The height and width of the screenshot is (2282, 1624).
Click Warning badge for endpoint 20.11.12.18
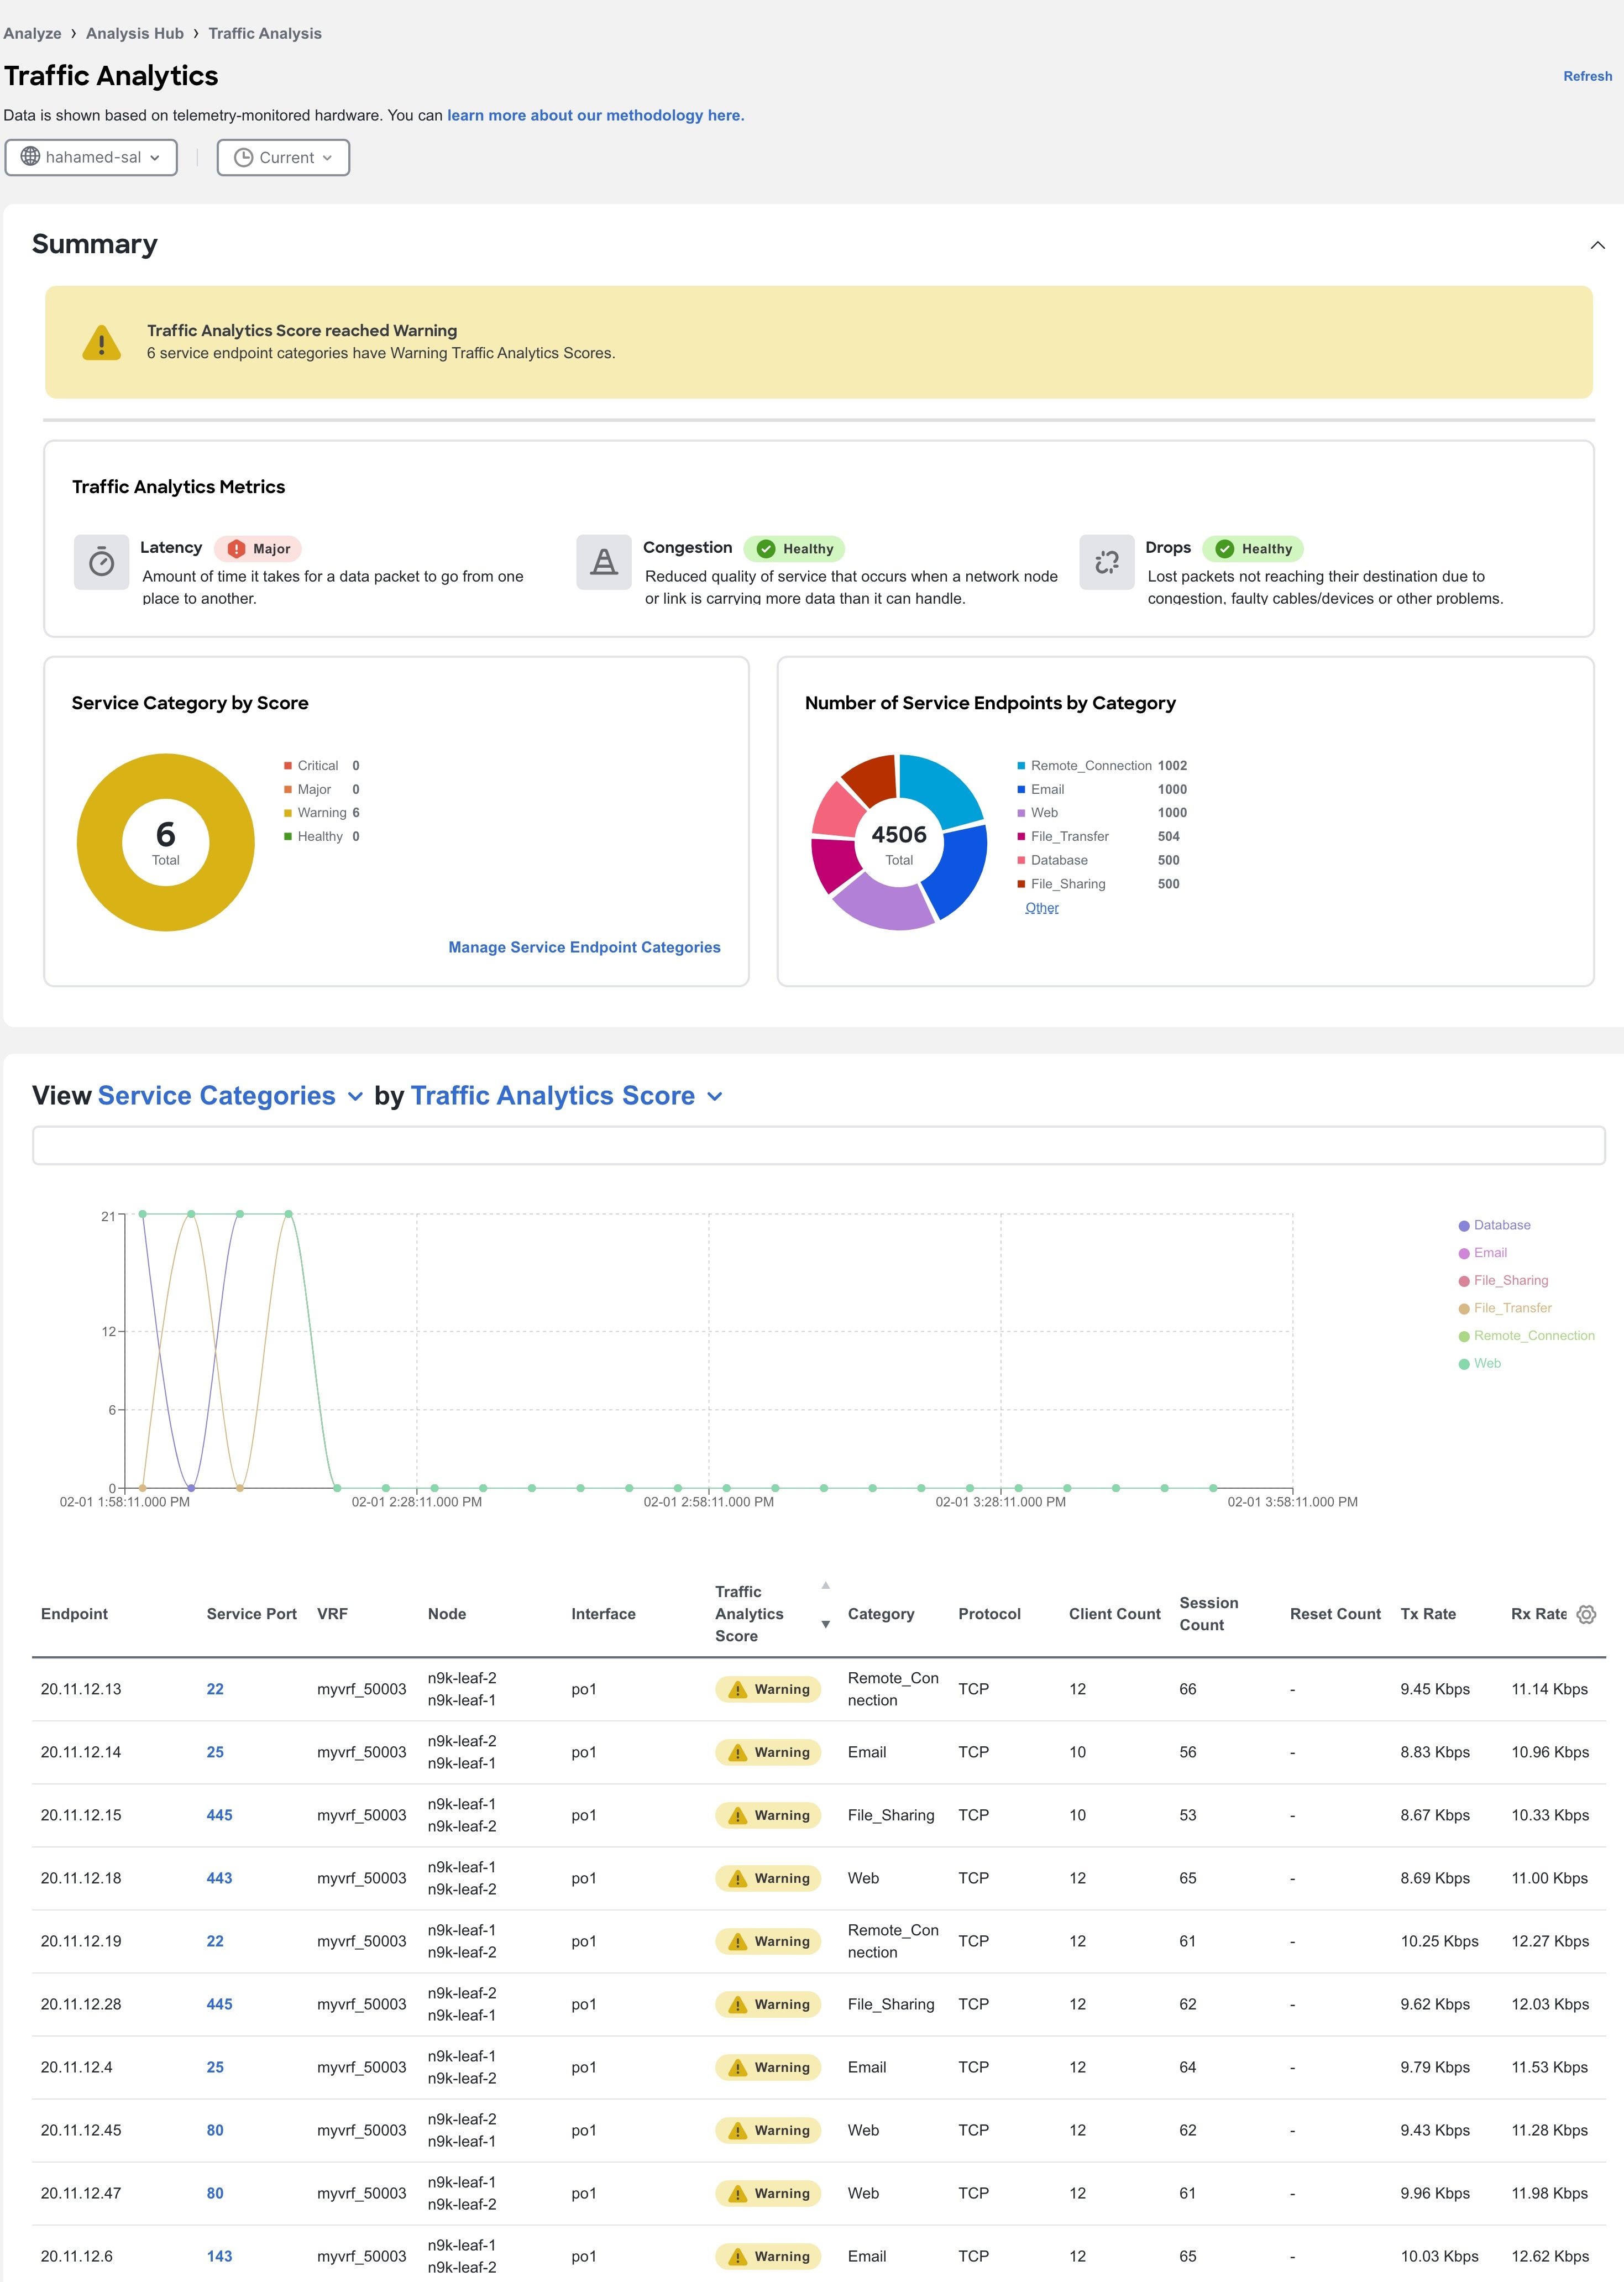[x=768, y=1878]
